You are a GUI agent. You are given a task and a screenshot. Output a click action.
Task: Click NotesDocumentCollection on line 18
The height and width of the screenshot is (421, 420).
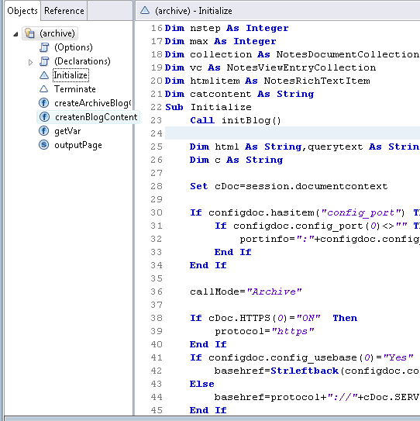point(348,54)
